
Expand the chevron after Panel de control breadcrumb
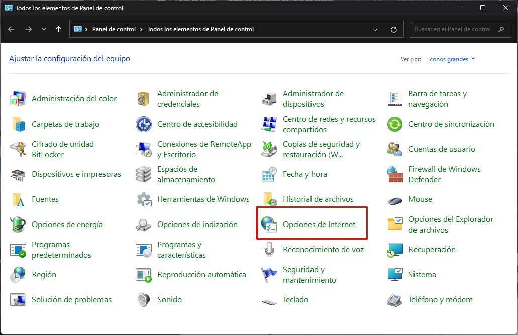(x=141, y=29)
